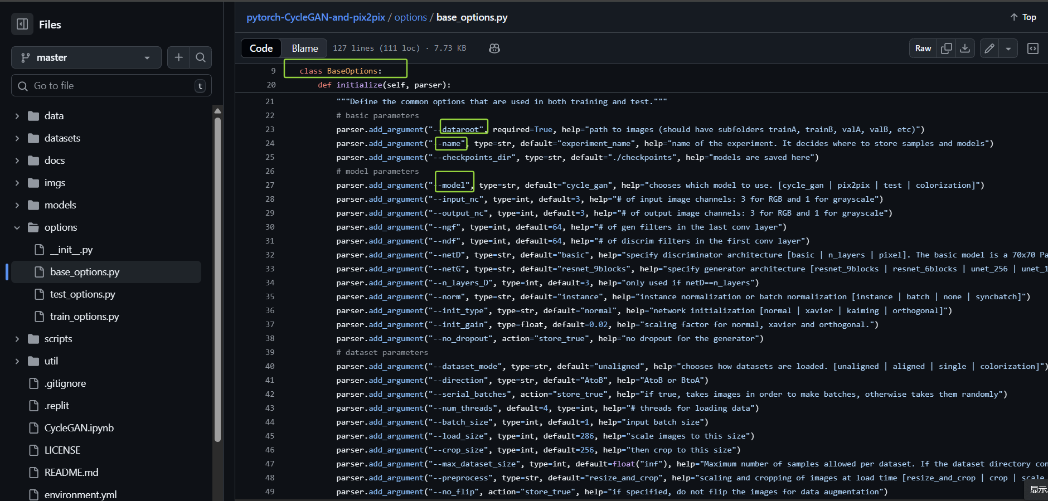Collapse the options folder
Screen dimensions: 1048x501
tap(17, 227)
